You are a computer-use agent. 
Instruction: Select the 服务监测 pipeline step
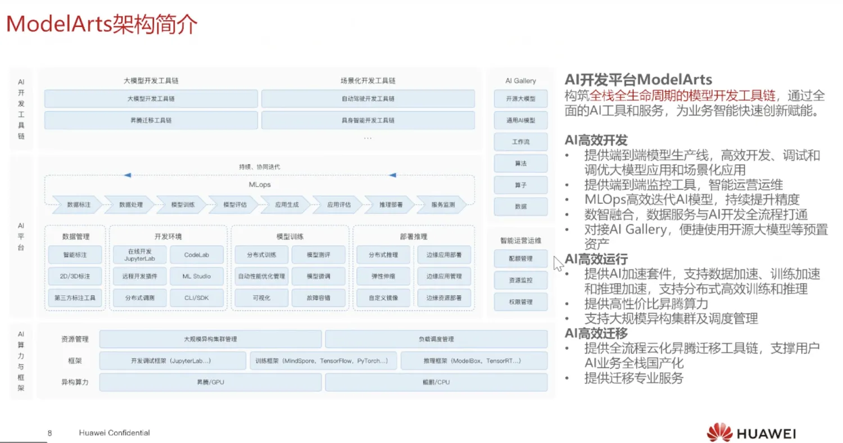click(443, 205)
